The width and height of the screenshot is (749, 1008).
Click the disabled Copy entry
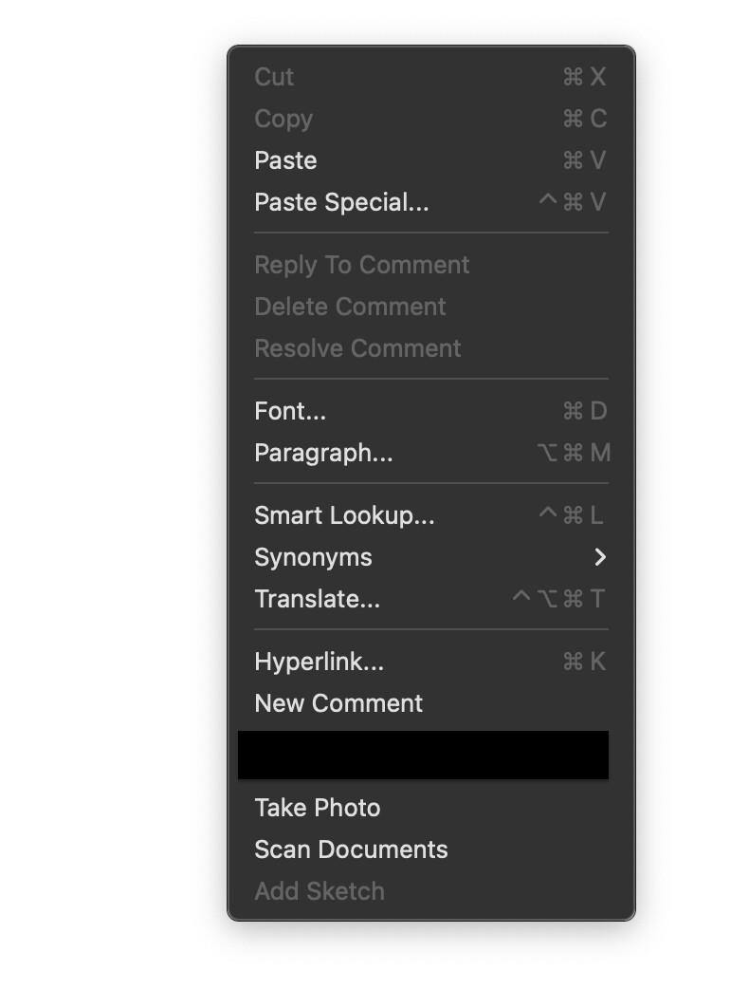431,119
